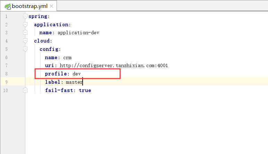268x154 pixels.
Task: Click fold end marker on line 10
Action: point(25,90)
